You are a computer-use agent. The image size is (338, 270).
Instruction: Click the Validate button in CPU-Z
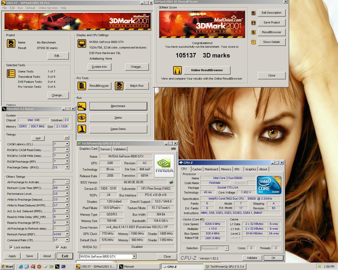coord(252,258)
